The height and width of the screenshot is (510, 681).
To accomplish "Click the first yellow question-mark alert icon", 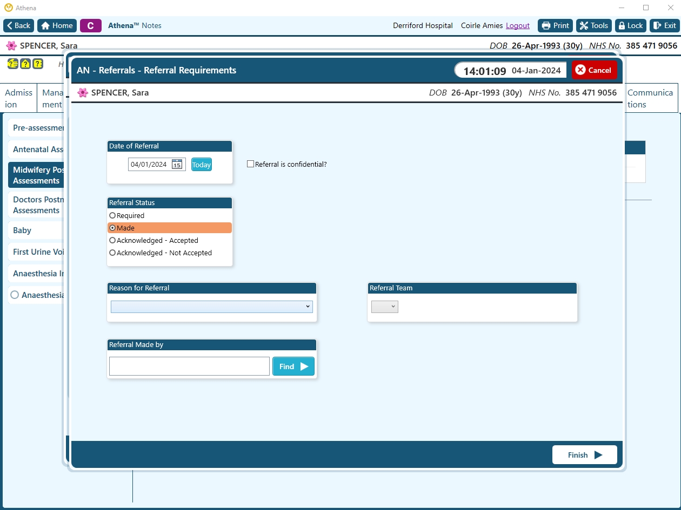I will tap(12, 64).
